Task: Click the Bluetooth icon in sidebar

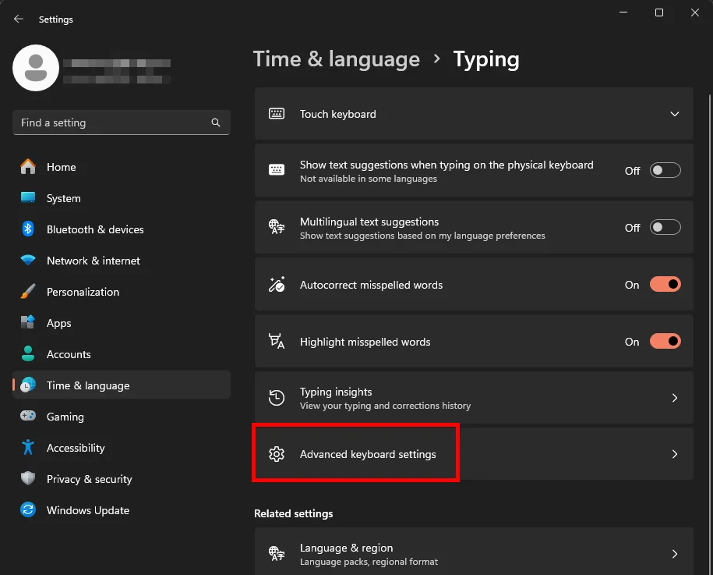Action: [x=28, y=229]
